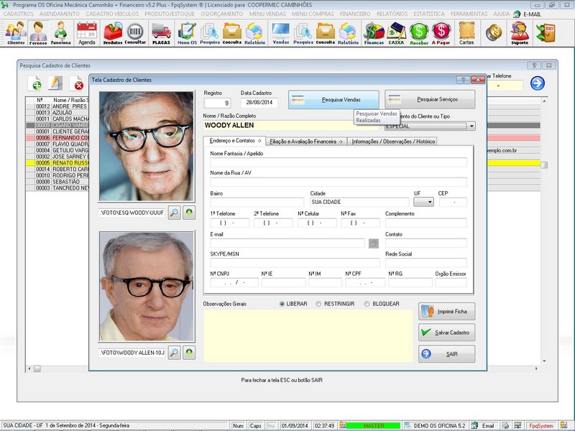Switch to Filiação e Avaliação Financeira tab

[x=306, y=141]
